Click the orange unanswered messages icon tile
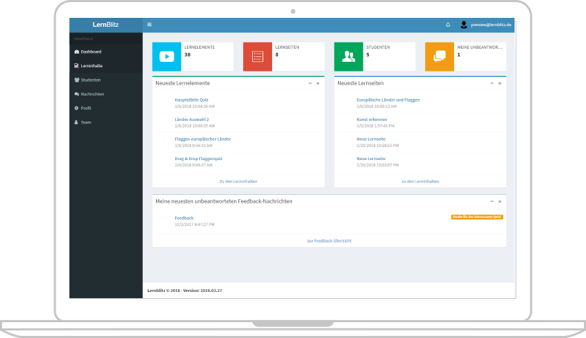 [x=440, y=56]
